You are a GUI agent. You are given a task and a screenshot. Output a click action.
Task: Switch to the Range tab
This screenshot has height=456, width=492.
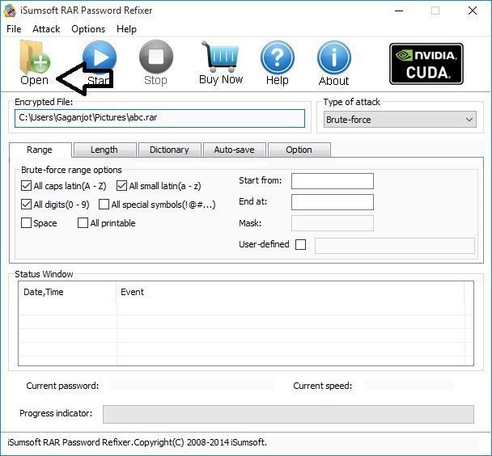[x=40, y=150]
